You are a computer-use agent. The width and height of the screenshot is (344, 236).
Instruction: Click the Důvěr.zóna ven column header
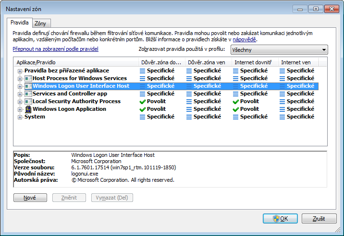pyautogui.click(x=209, y=62)
